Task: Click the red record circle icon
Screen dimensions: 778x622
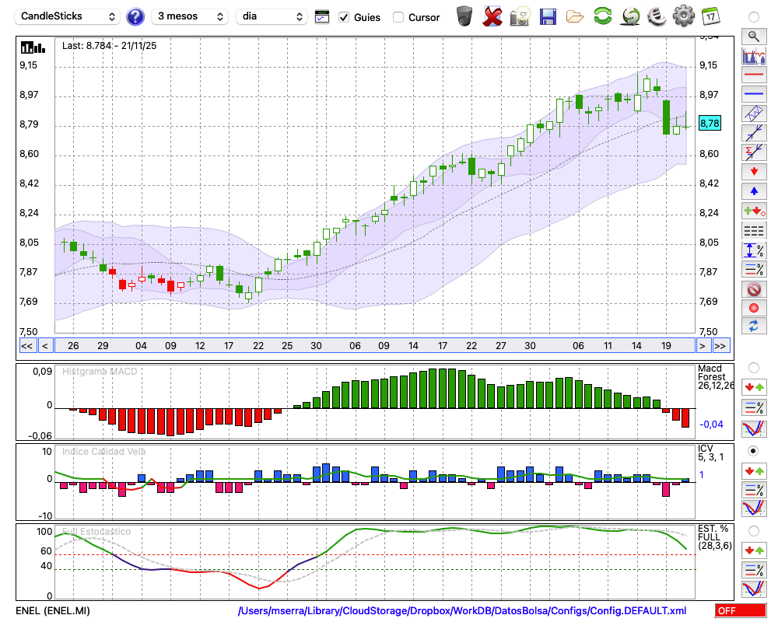Action: [x=754, y=308]
